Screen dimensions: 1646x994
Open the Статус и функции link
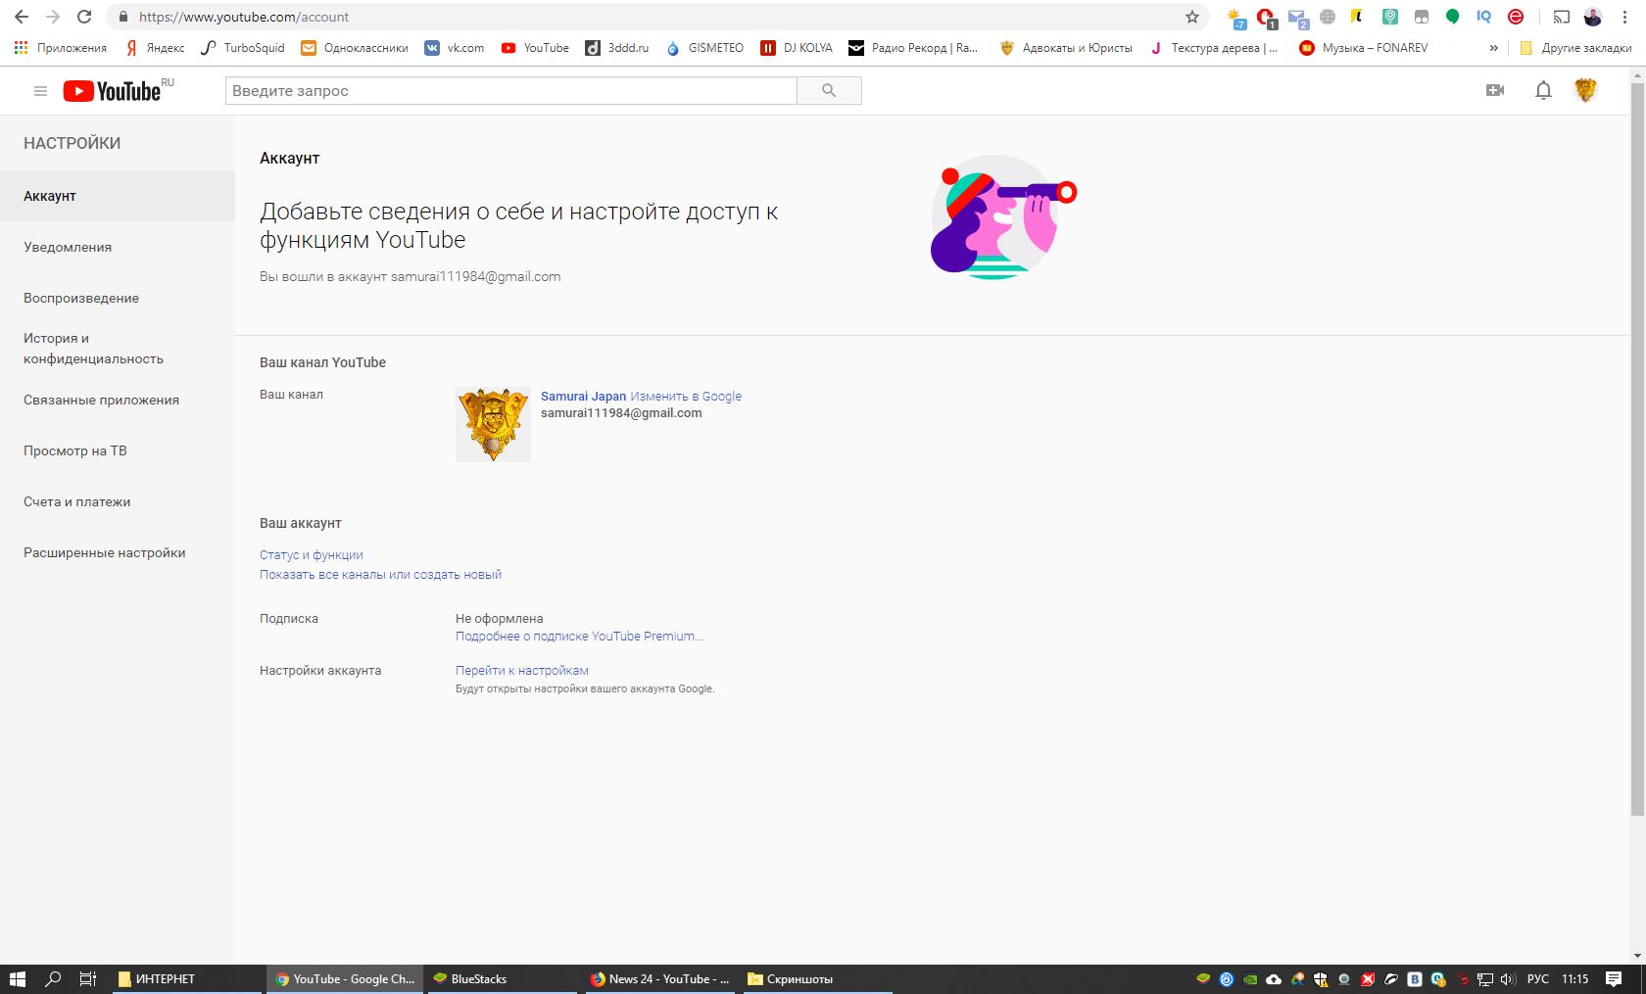311,554
